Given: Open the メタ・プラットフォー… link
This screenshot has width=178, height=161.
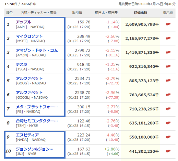Looking at the screenshot, I should 37,107.
